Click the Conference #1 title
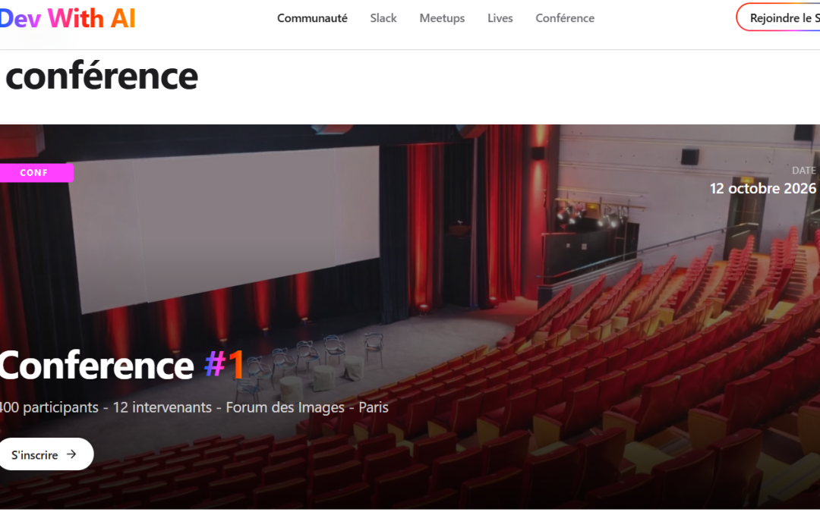 (121, 365)
